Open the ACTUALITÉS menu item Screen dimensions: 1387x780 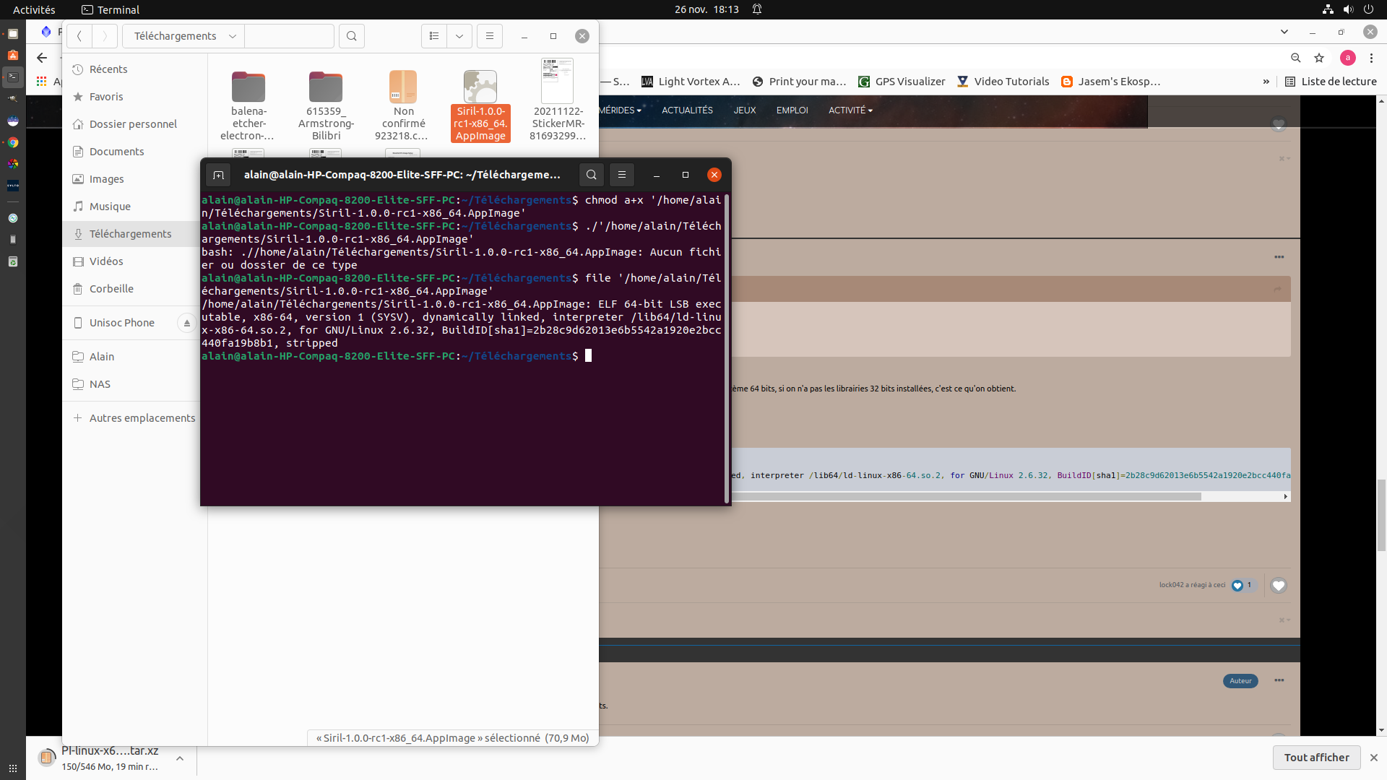coord(687,110)
